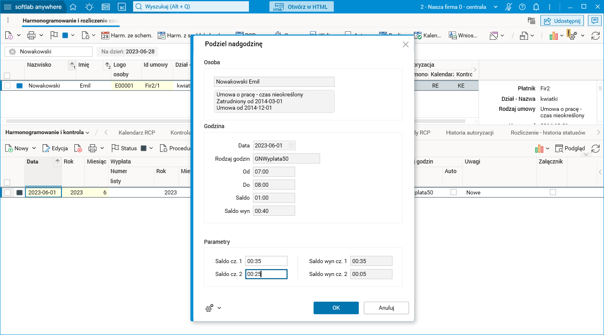Toggle the Auto checkbox in the 2023-06-01 row
Screen dimensions: 604x335
click(454, 192)
